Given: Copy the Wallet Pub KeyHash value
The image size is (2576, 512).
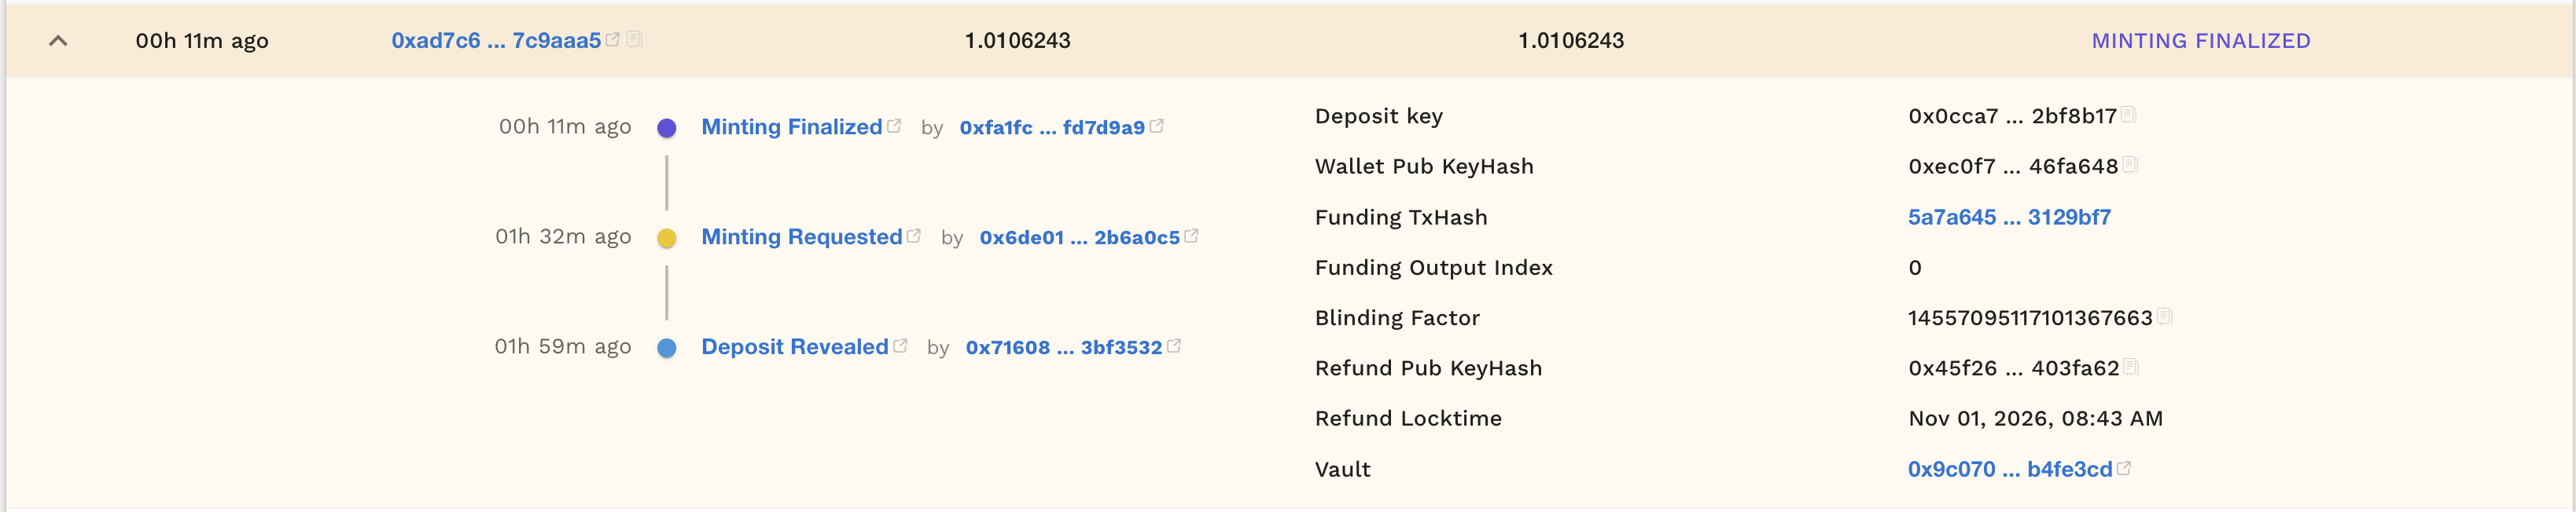Looking at the screenshot, I should [x=2131, y=166].
